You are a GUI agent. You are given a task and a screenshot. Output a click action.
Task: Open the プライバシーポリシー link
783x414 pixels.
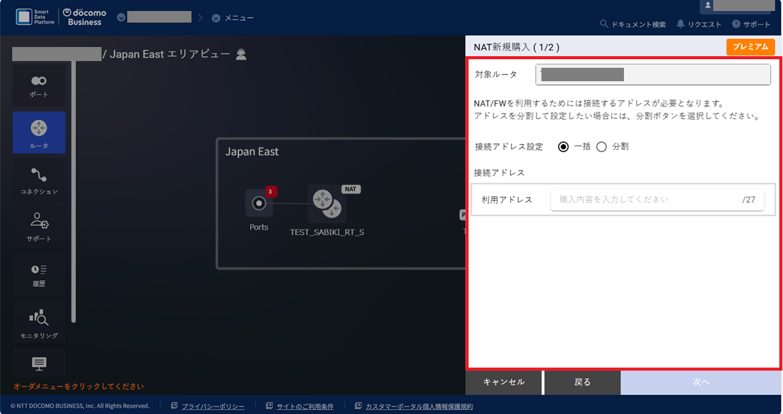(212, 406)
